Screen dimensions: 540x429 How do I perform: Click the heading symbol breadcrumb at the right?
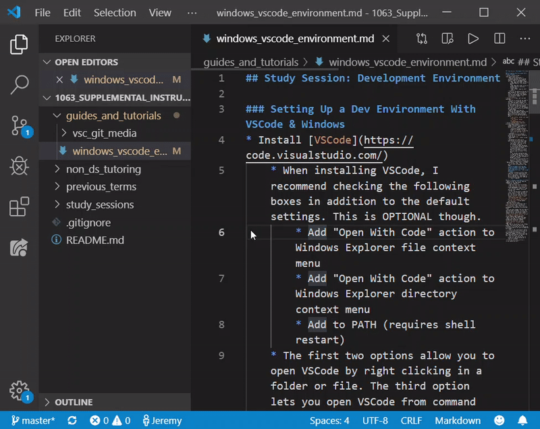pos(521,62)
